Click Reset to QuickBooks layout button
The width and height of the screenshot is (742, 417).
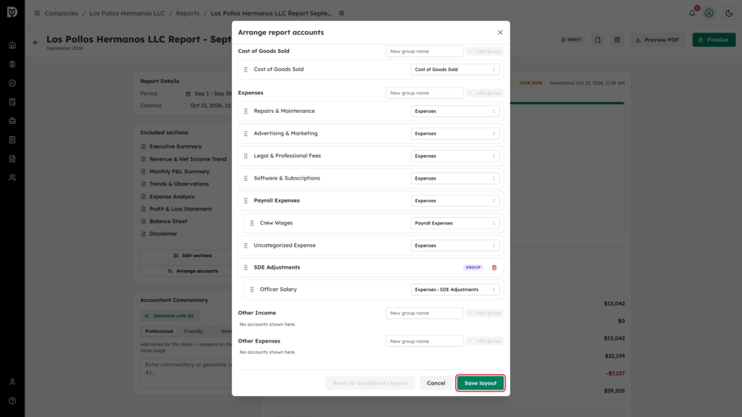[370, 383]
